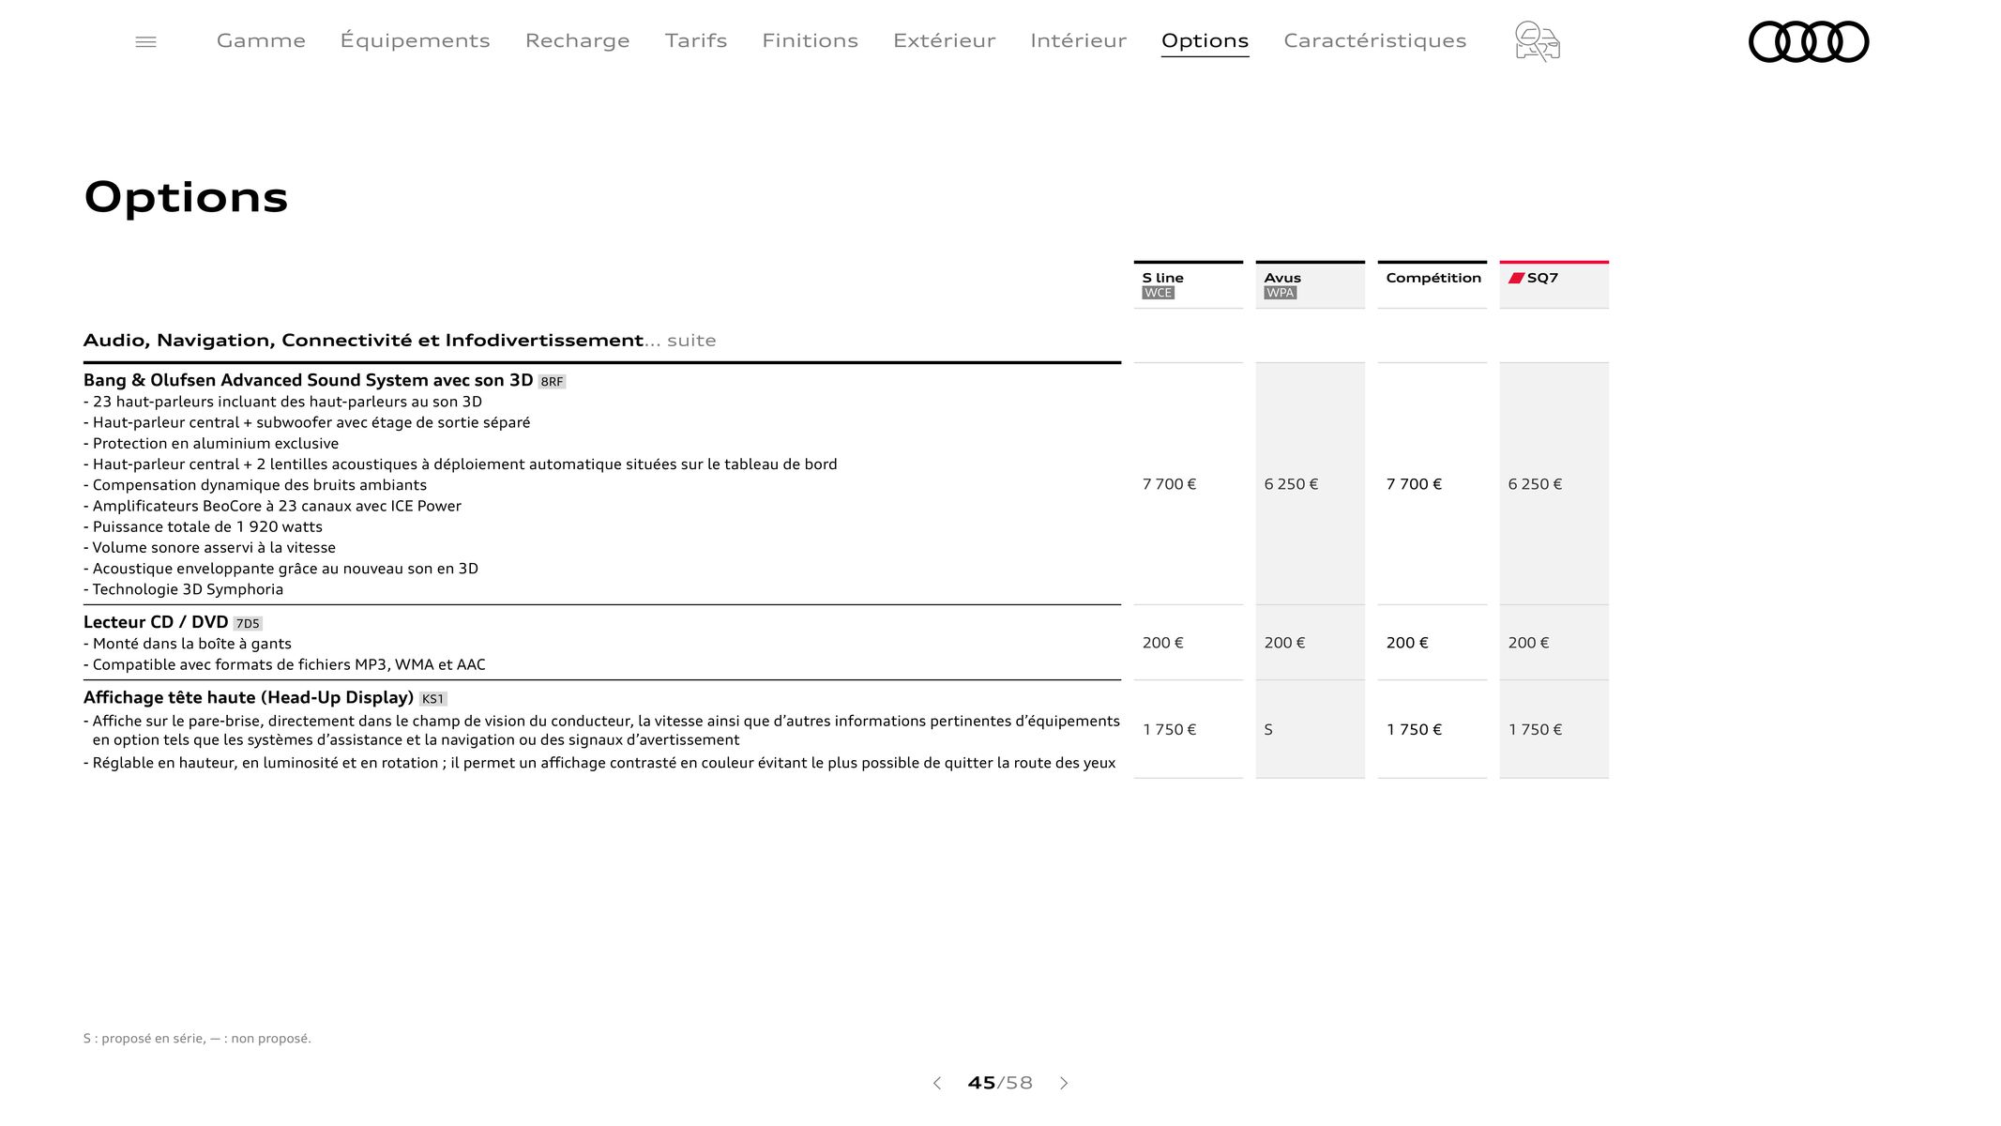This screenshot has height=1126, width=2001.
Task: Click the 8RF option code
Action: (552, 382)
